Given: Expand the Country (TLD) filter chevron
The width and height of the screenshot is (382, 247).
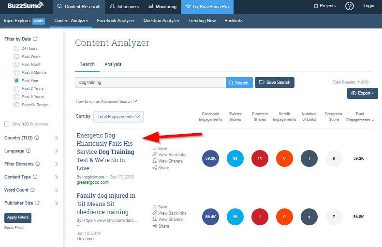Looking at the screenshot, I should click(x=57, y=138).
